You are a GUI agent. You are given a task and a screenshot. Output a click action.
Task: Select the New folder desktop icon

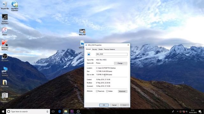(5, 84)
